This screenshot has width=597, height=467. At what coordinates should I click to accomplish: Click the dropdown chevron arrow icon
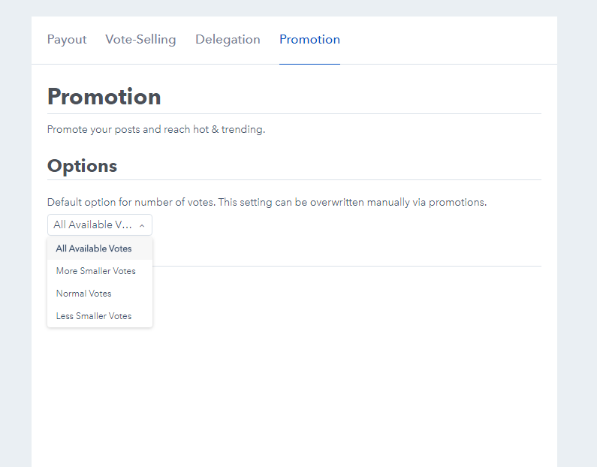click(142, 225)
